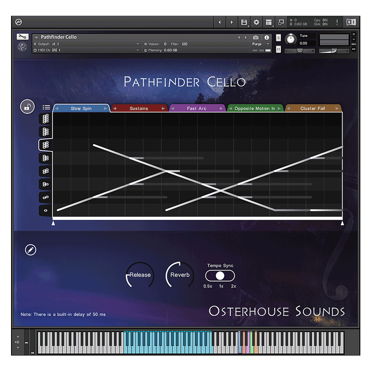Go to next instrument in top toolbar
This screenshot has height=371, width=371.
coord(232,22)
